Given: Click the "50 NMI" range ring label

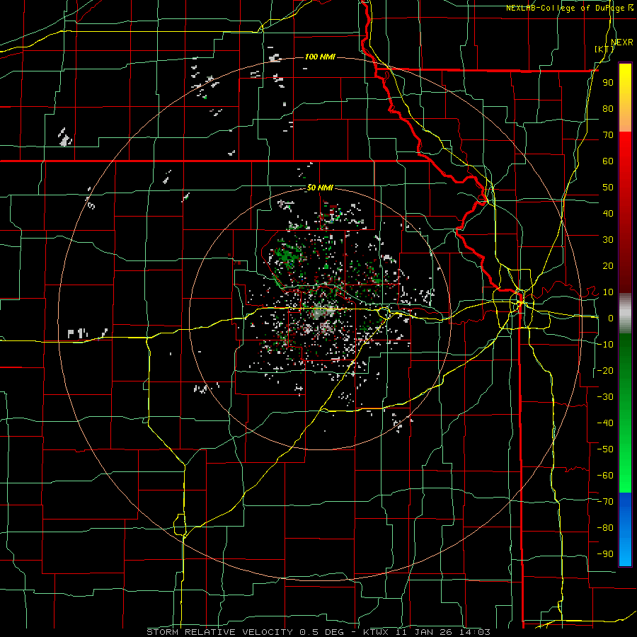Looking at the screenshot, I should (320, 188).
